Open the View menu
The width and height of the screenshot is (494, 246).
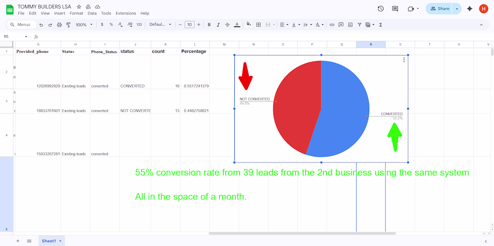point(45,13)
